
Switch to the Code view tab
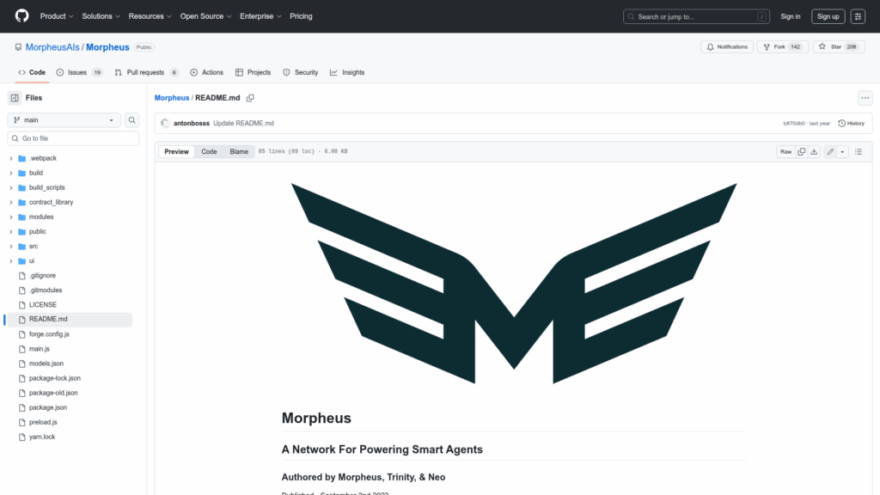coord(209,151)
